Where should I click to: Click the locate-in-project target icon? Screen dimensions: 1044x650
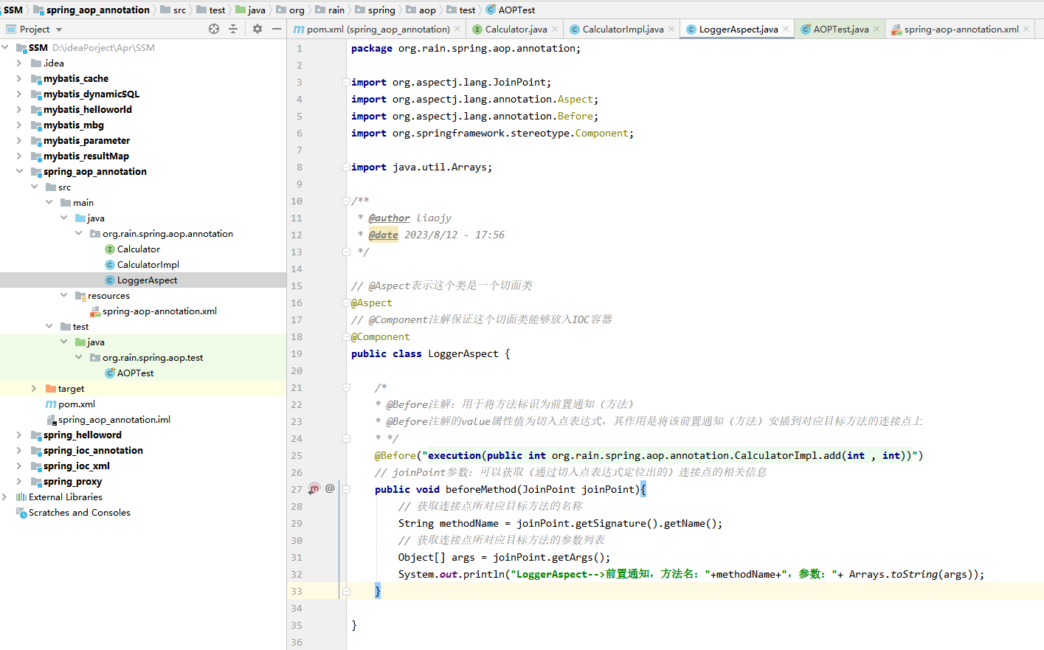[214, 29]
